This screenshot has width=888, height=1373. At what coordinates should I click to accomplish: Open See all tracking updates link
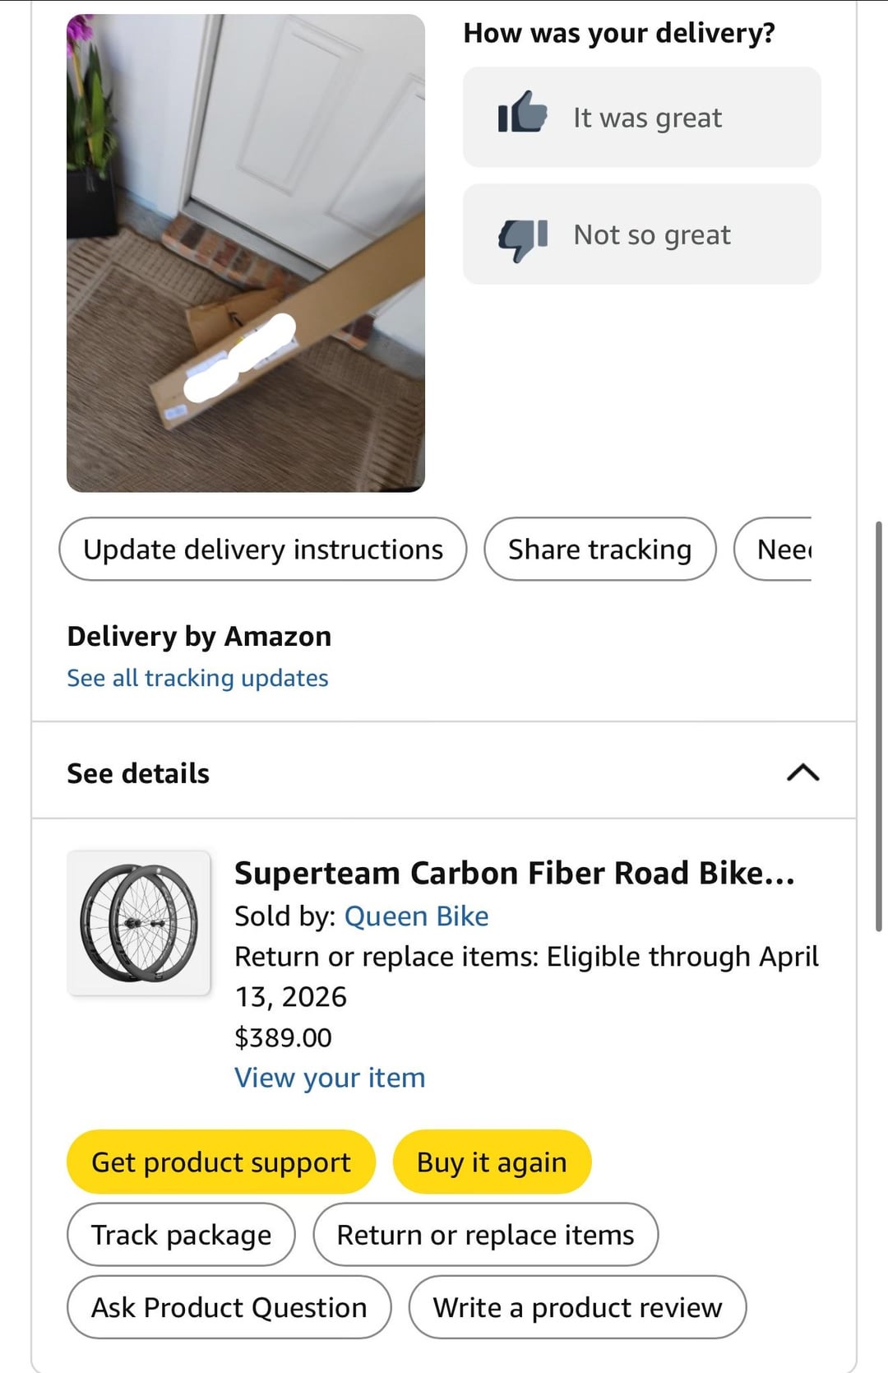(197, 678)
